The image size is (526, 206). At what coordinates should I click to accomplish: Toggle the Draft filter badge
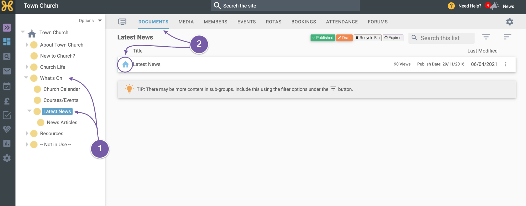click(x=345, y=38)
